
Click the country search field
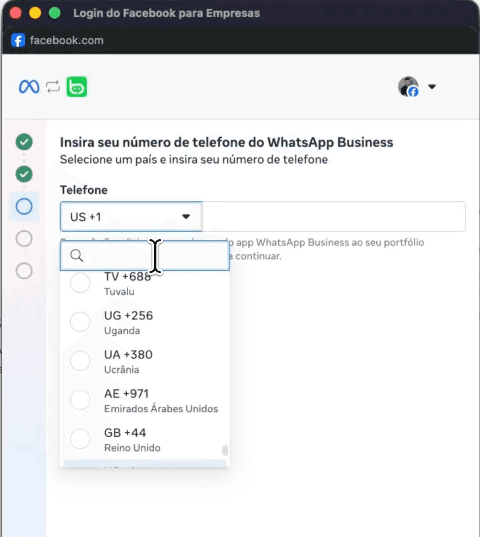[x=145, y=256]
